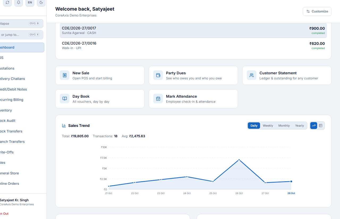The image size is (340, 219).
Task: Select the Weekly sales trend tab
Action: pyautogui.click(x=268, y=126)
